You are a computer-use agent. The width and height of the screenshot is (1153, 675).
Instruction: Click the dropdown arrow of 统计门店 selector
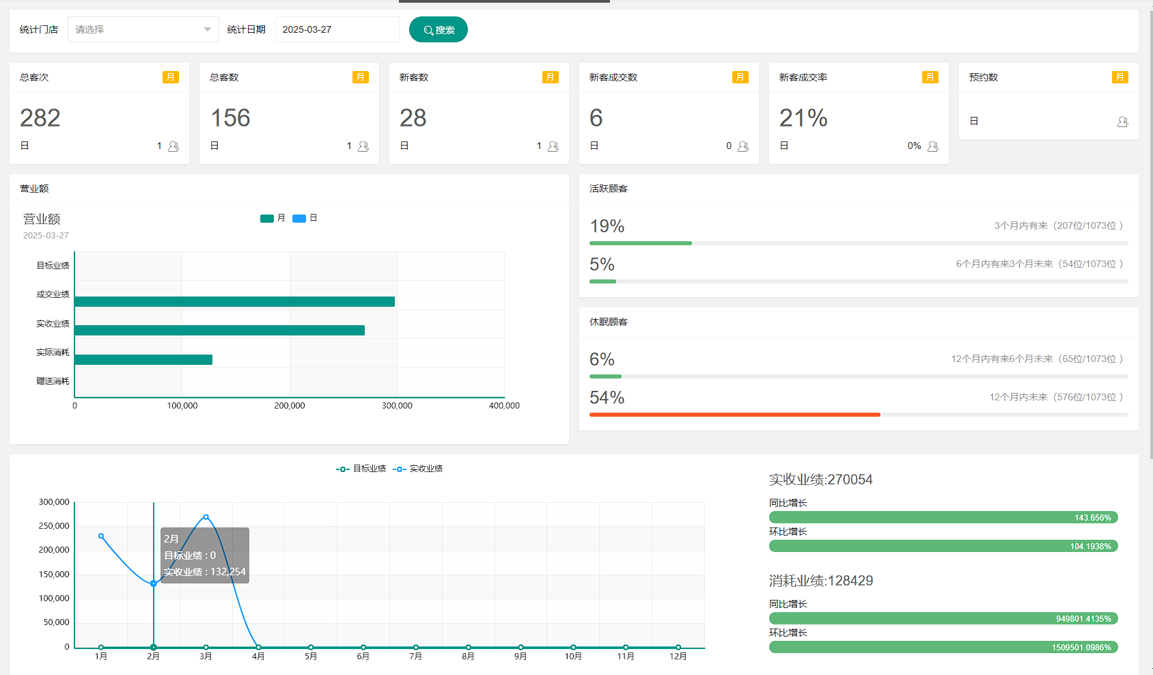(x=208, y=29)
